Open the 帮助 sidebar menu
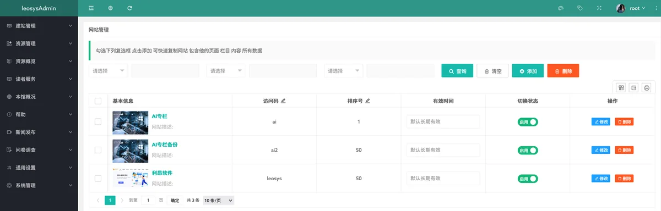This screenshot has height=211, width=661. click(39, 114)
